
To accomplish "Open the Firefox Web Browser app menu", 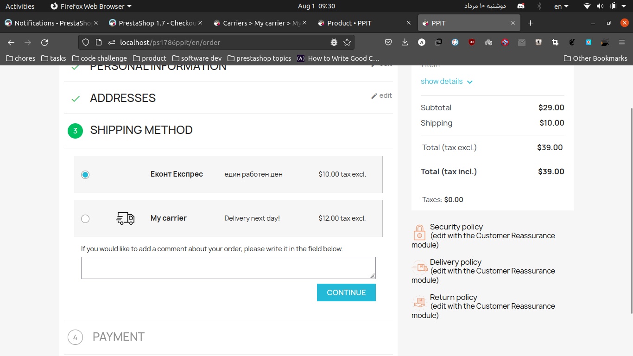I will tap(91, 6).
